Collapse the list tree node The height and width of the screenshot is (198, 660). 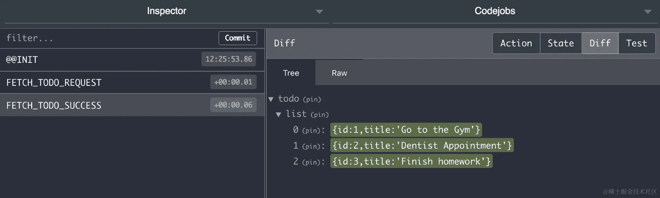(x=278, y=115)
